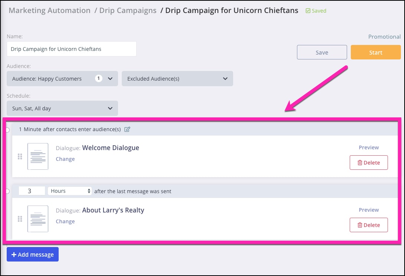Grab the drag handle beside Welcome Dialogue

[20, 156]
